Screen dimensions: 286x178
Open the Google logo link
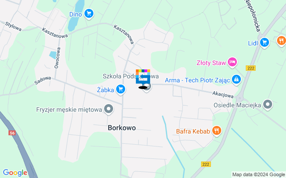pos(15,173)
